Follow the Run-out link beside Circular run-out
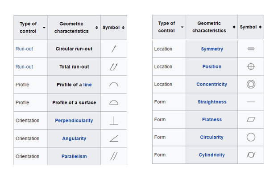Viewport: 278px width, 179px height. coord(24,49)
